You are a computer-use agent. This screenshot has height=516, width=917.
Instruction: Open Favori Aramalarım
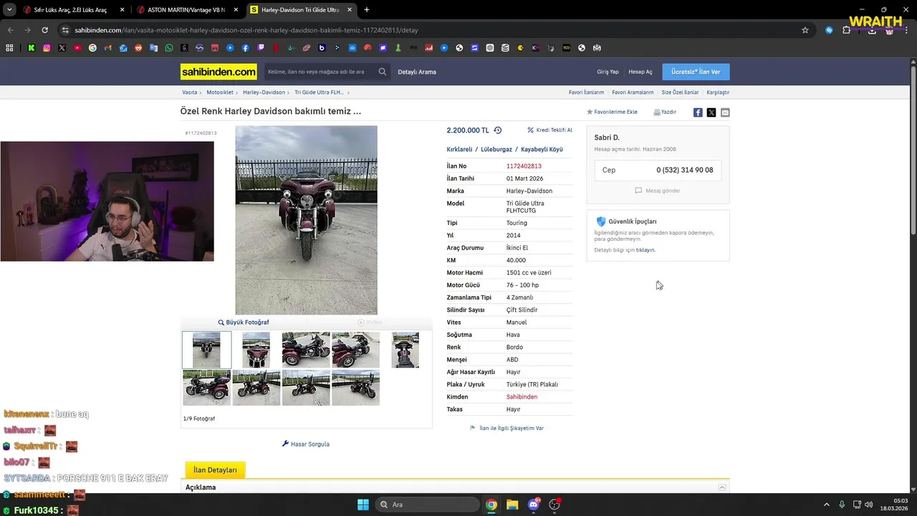(633, 92)
